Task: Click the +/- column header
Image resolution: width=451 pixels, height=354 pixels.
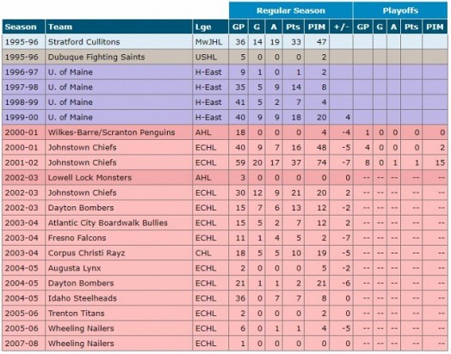Action: [341, 27]
